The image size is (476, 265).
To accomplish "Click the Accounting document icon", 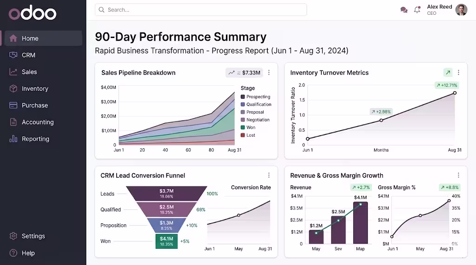I will (x=13, y=122).
